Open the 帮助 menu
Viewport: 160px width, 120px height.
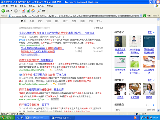[x=50, y=6]
